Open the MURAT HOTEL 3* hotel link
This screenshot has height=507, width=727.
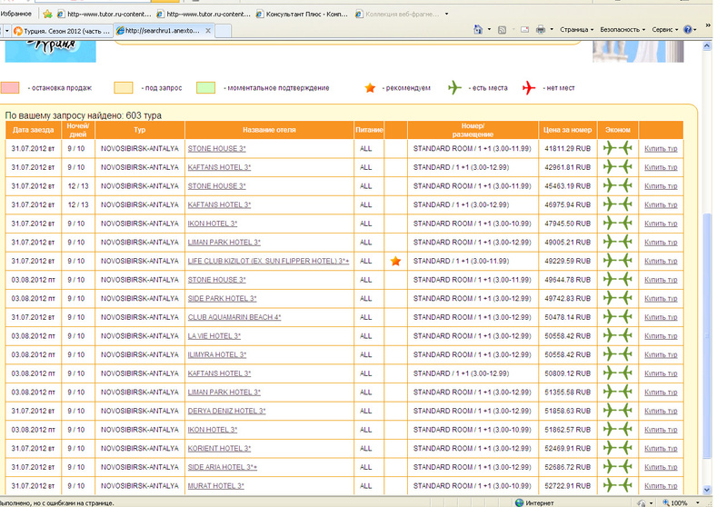(215, 486)
